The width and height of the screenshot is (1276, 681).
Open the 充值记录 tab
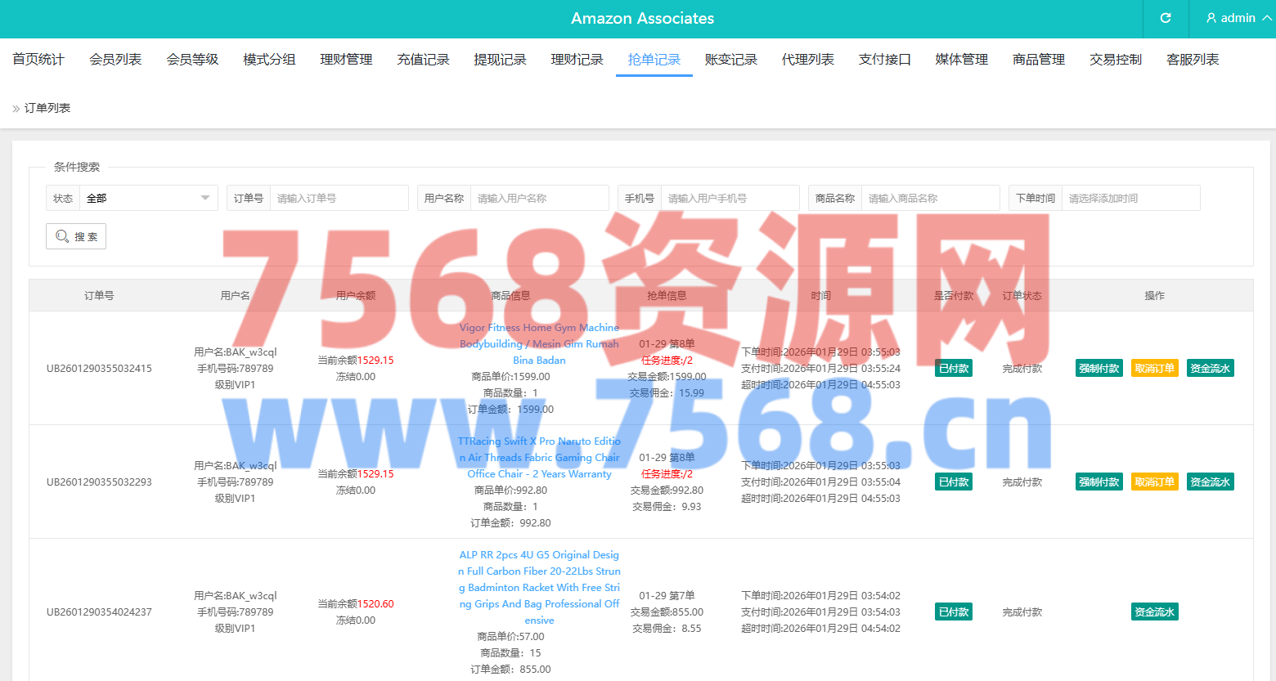(x=423, y=60)
